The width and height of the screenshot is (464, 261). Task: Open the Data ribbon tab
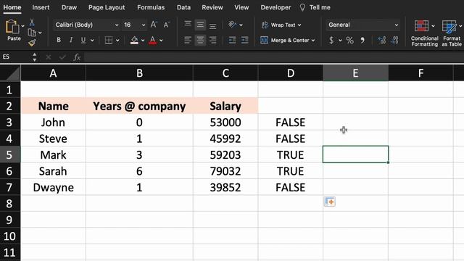coord(183,7)
